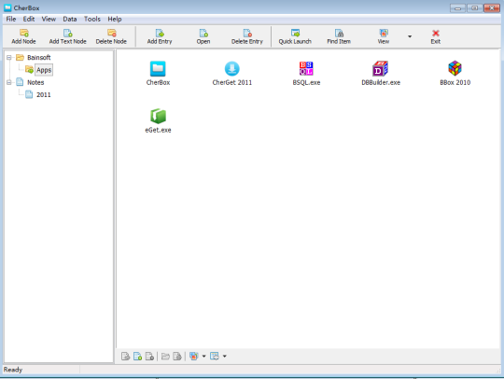This screenshot has width=504, height=379.
Task: Click the Delete Node toolbar button
Action: click(111, 36)
